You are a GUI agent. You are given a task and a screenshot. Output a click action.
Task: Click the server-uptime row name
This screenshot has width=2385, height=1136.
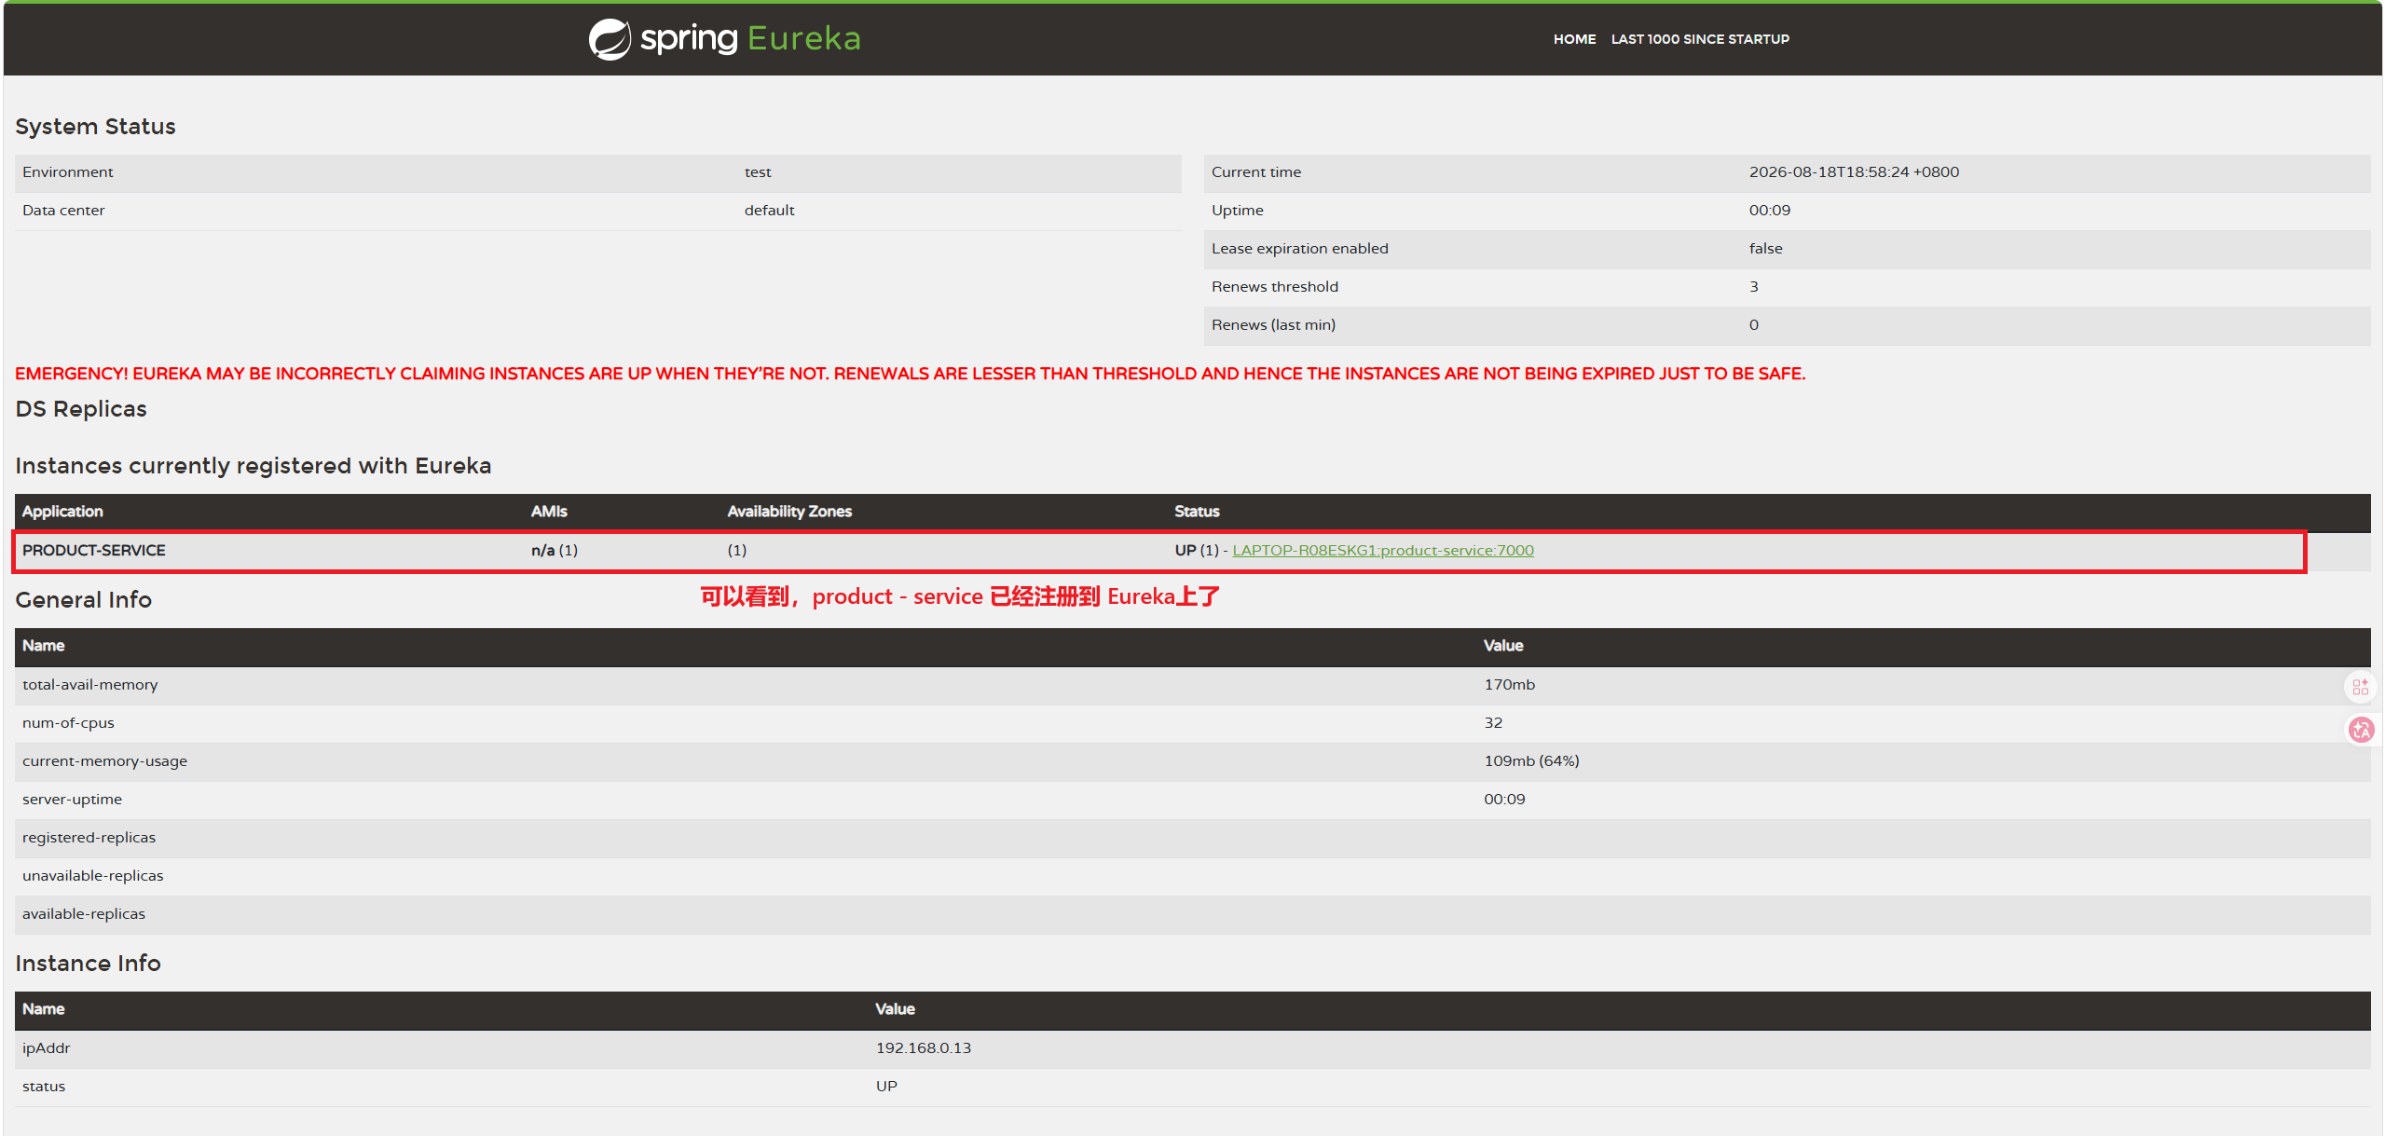point(72,800)
